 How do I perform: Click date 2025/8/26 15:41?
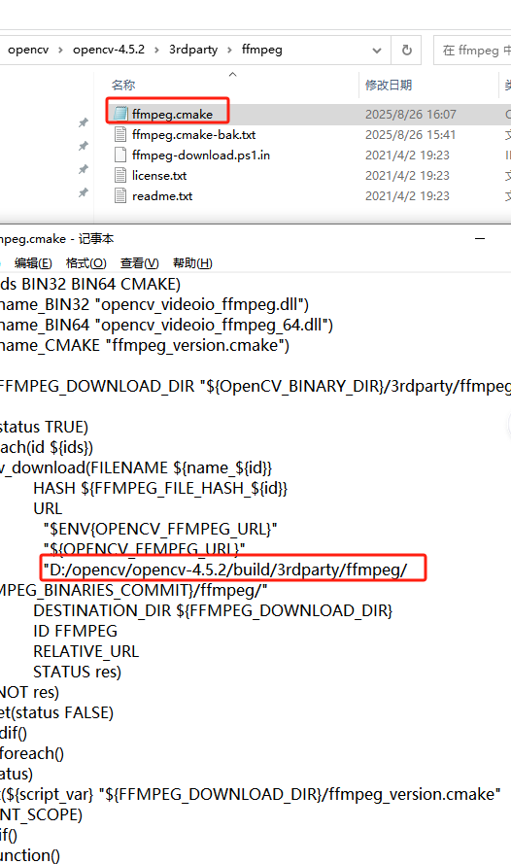pyautogui.click(x=410, y=134)
